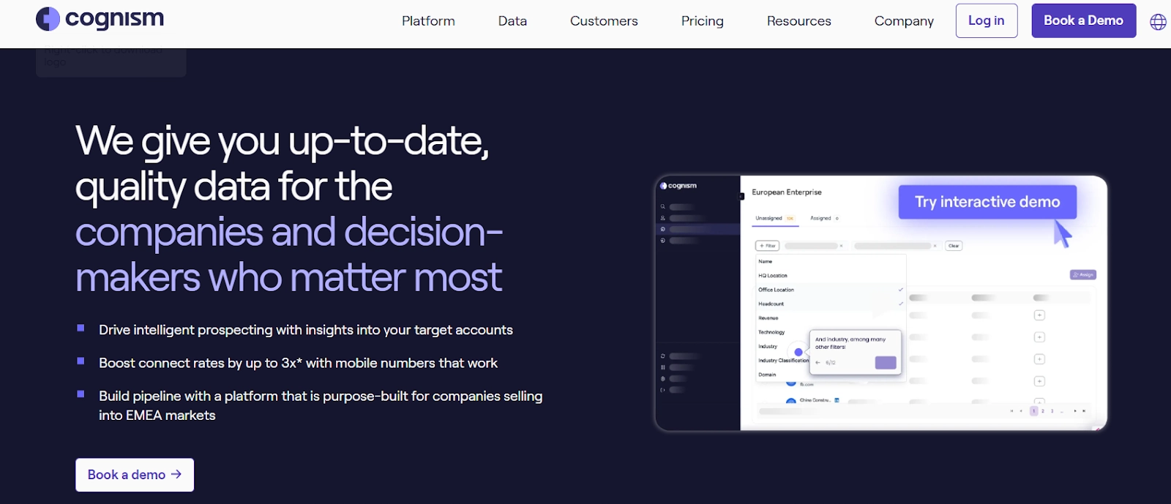Click the purple next button in demo tooltip

tap(886, 363)
